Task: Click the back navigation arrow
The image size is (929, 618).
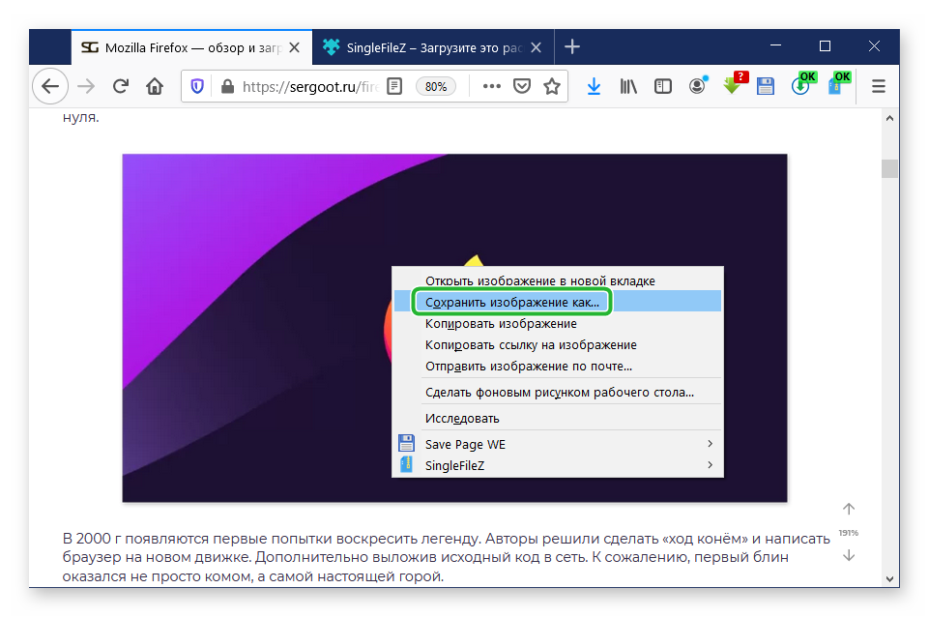Action: tap(50, 86)
